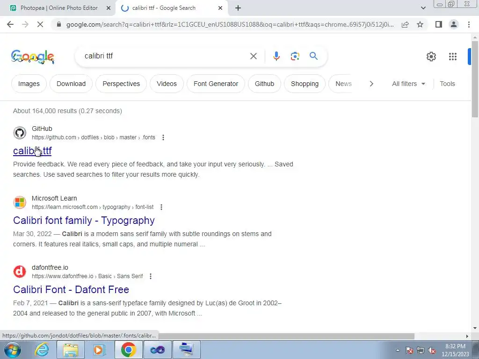Switch to the Photopea tab
479x359 pixels.
pyautogui.click(x=59, y=8)
